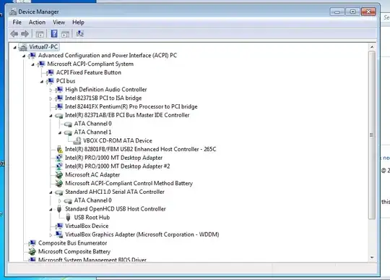Screen dimensions: 390x280
Task: Select the Composite Bus Enumerator label
Action: click(x=73, y=243)
